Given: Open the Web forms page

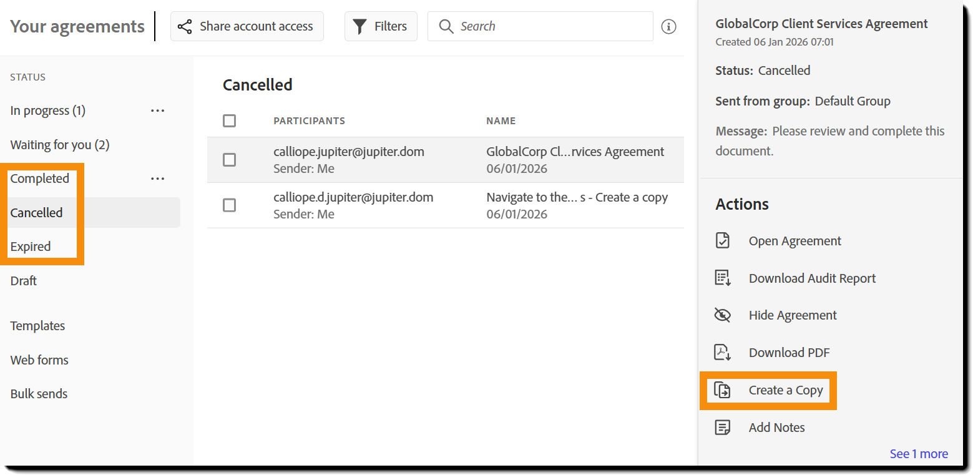Looking at the screenshot, I should tap(39, 360).
